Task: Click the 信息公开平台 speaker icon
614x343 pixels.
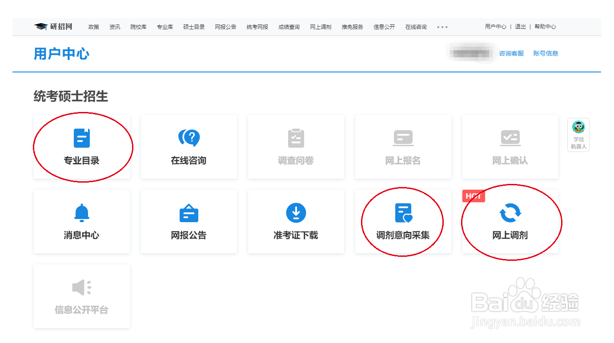Action: 82,287
